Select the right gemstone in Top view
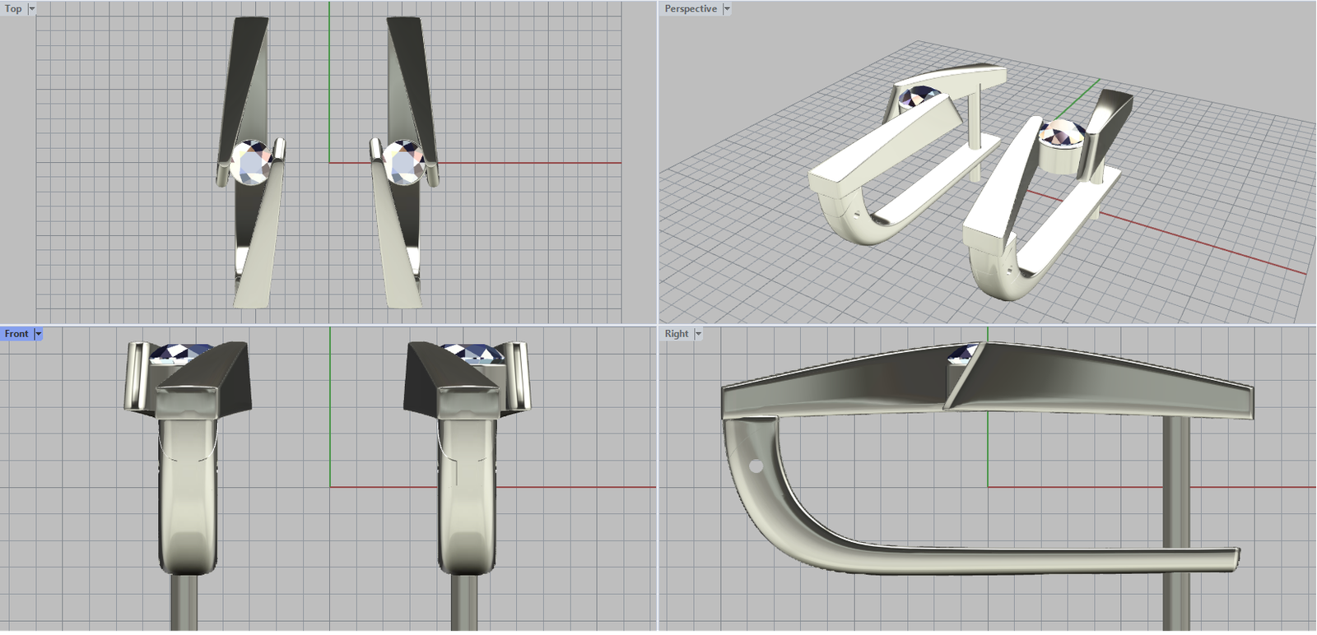 [404, 162]
